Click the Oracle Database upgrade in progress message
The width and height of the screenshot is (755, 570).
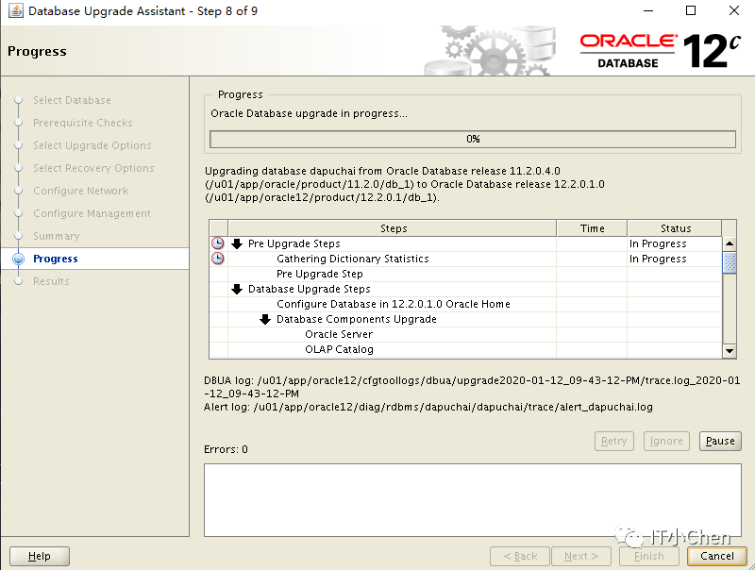click(x=309, y=113)
